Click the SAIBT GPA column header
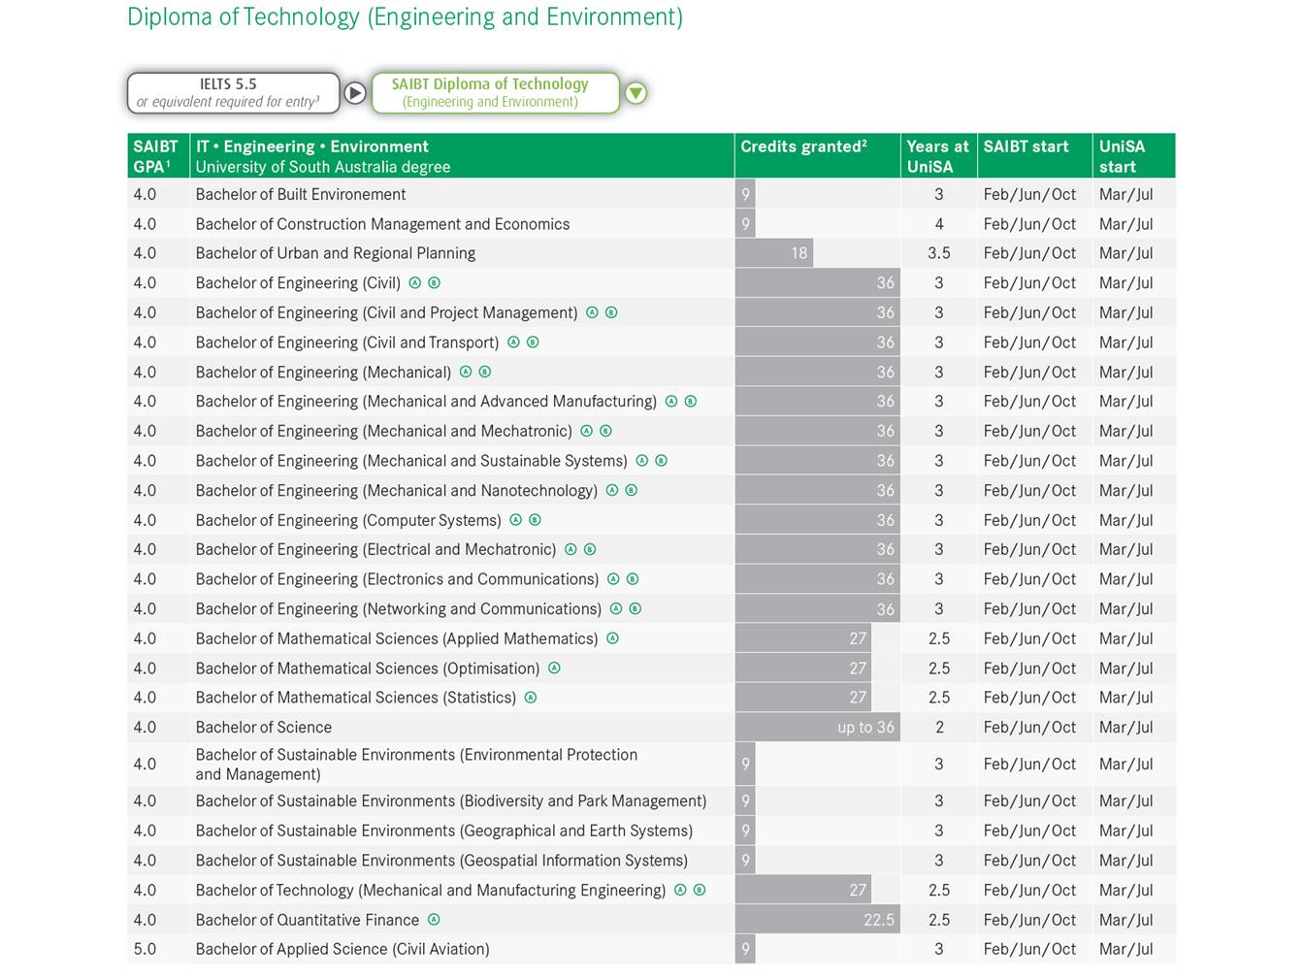Image resolution: width=1304 pixels, height=978 pixels. 156,156
